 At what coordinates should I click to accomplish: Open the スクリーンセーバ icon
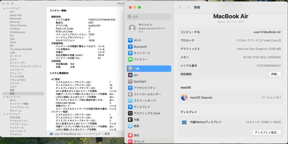[x=130, y=100]
